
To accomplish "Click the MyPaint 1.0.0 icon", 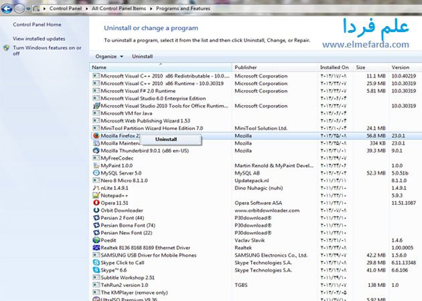I will [x=96, y=166].
